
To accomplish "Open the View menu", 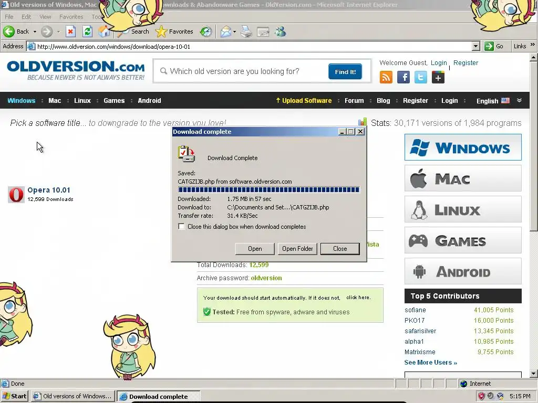I will (45, 17).
